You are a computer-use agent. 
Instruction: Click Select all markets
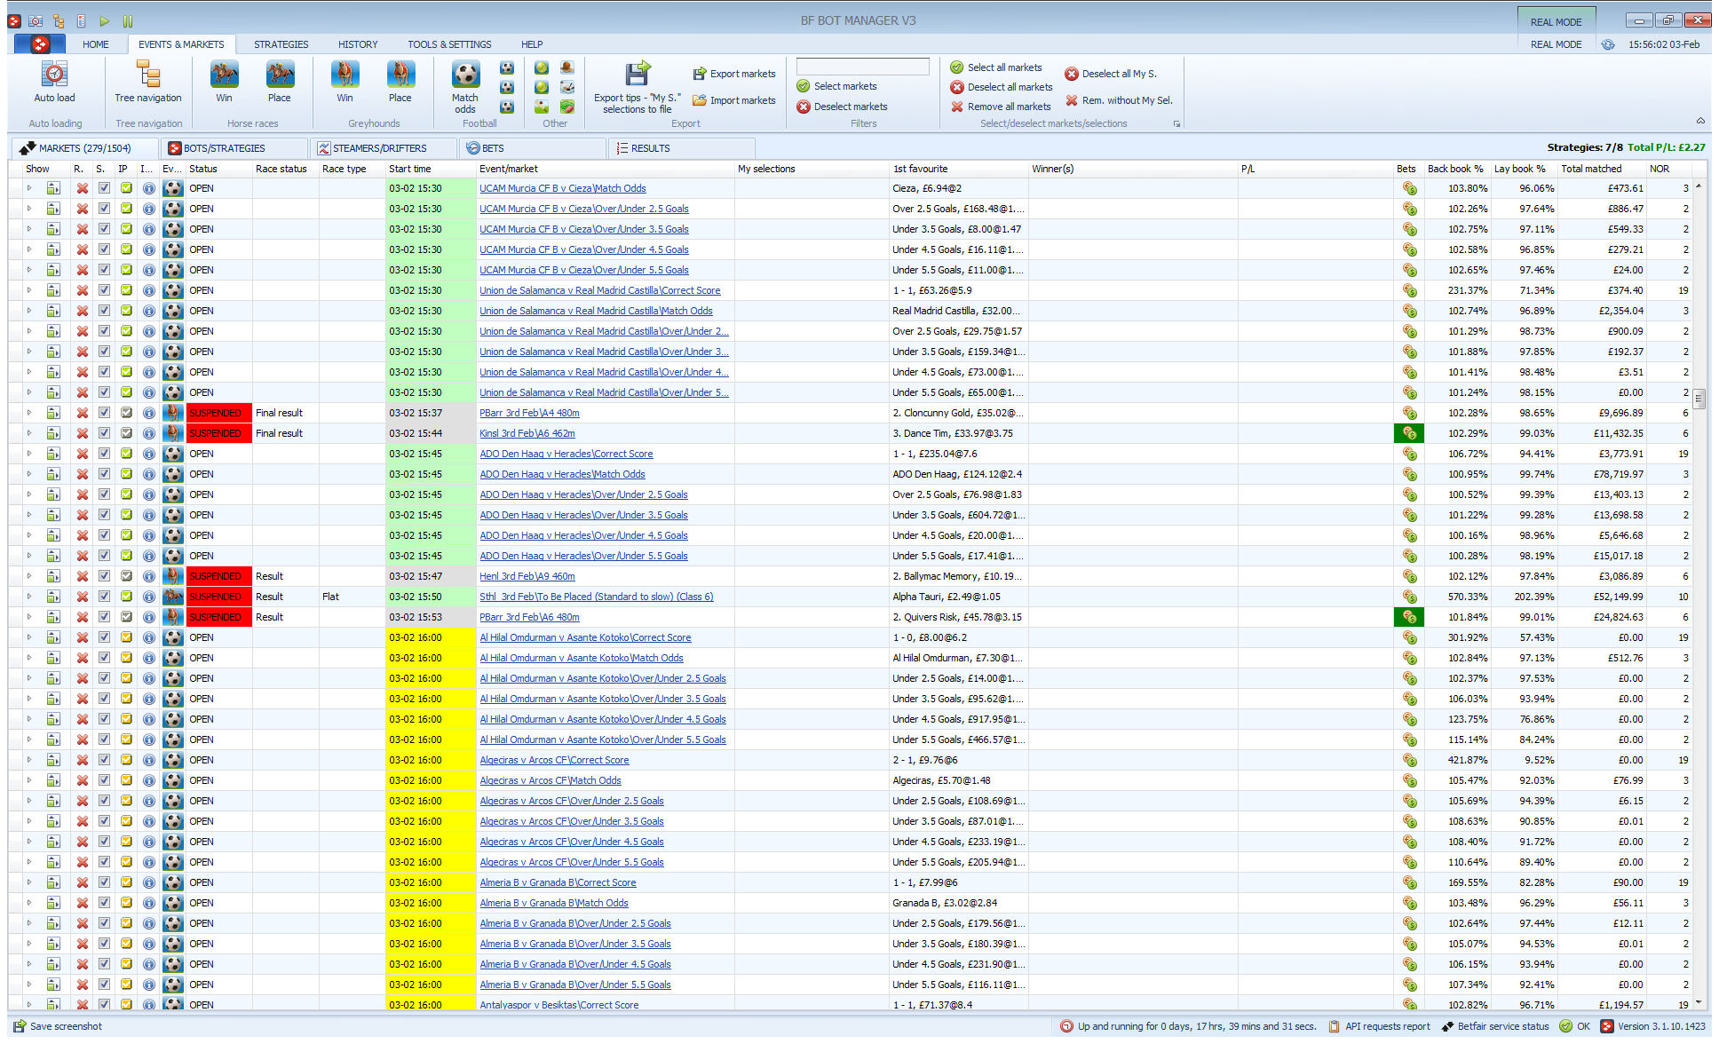pyautogui.click(x=996, y=67)
